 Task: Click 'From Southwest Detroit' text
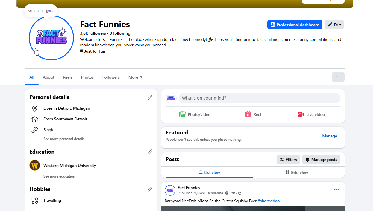tap(65, 119)
